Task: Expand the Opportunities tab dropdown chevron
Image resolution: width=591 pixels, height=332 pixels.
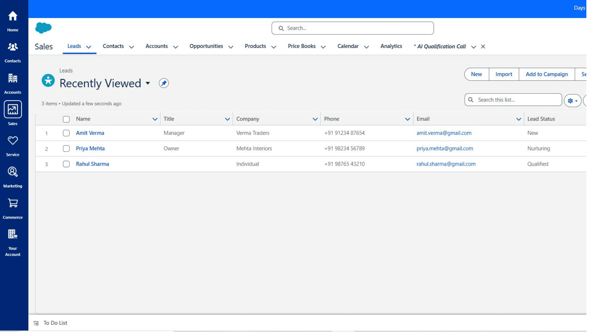Action: click(x=231, y=47)
